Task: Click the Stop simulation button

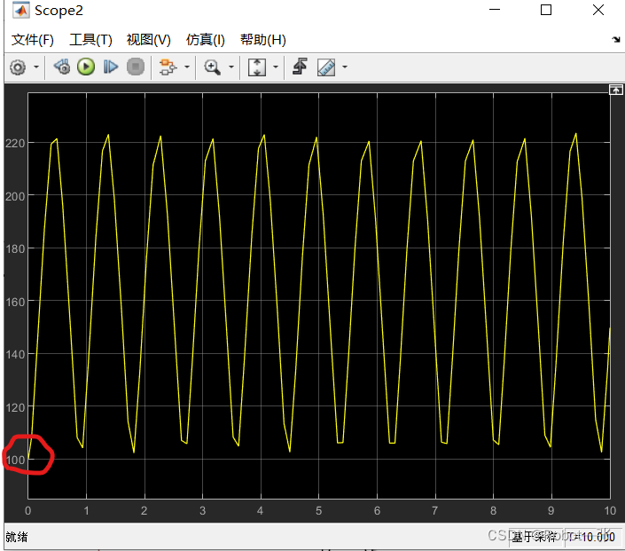Action: click(x=136, y=67)
